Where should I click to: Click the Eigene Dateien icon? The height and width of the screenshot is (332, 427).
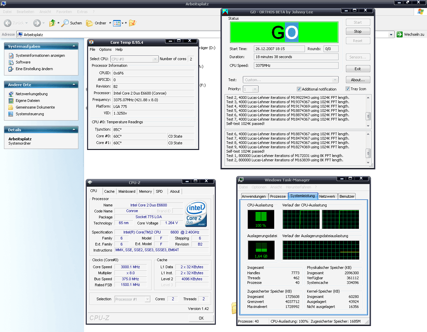11,101
